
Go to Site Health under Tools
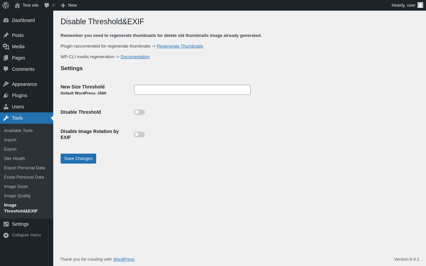click(15, 159)
